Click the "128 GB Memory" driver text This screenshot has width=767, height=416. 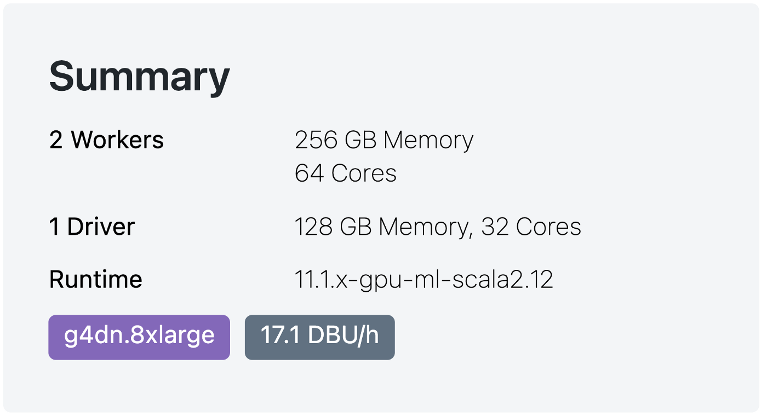[383, 227]
